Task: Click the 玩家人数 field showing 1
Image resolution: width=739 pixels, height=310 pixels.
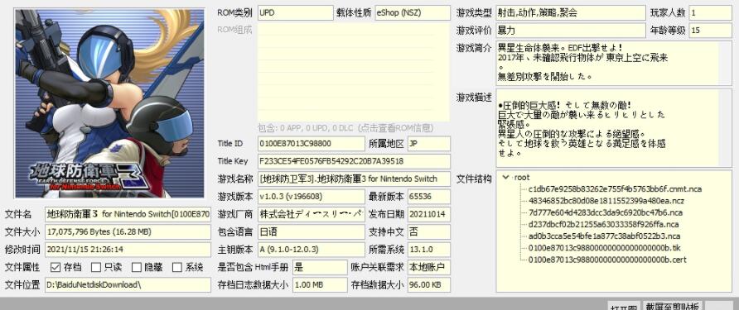Action: point(710,13)
